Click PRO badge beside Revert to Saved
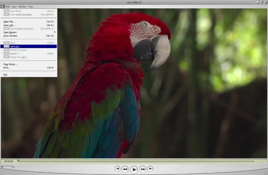268x175 pixels. click(x=6, y=50)
